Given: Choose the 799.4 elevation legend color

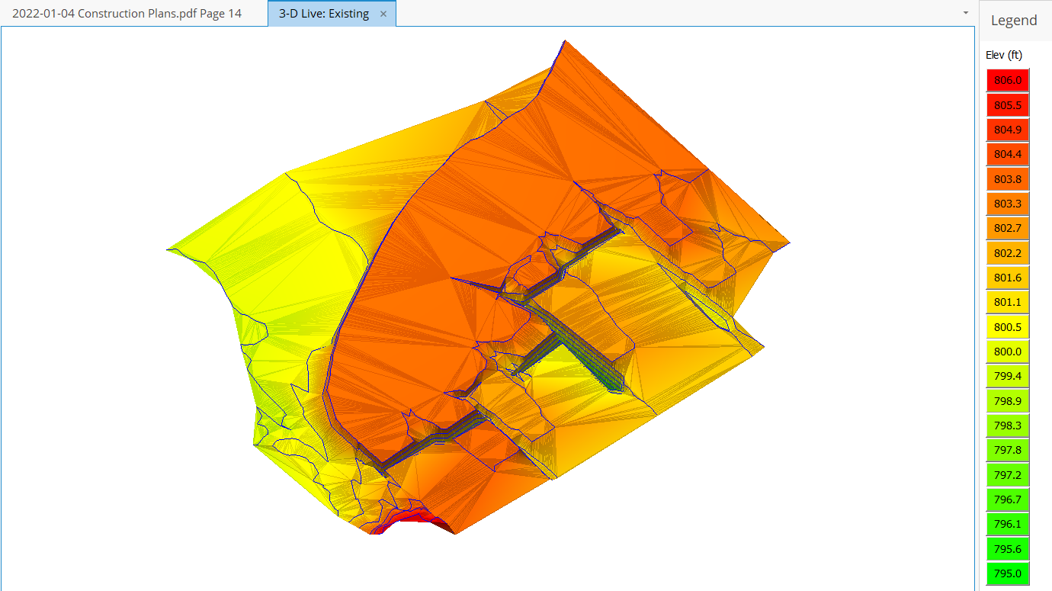Looking at the screenshot, I should tap(1007, 376).
